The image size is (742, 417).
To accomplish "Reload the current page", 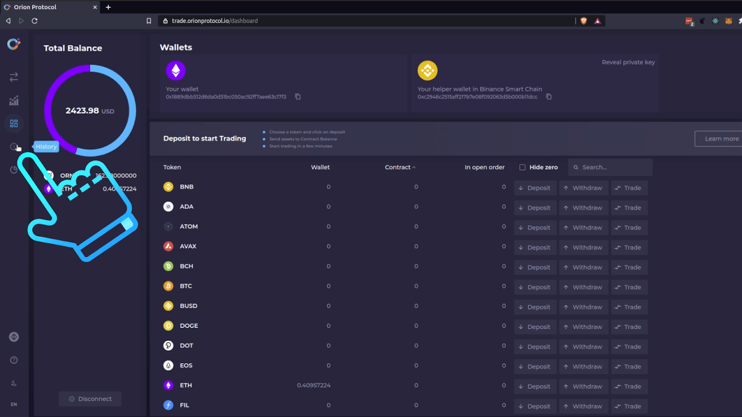I will (34, 21).
